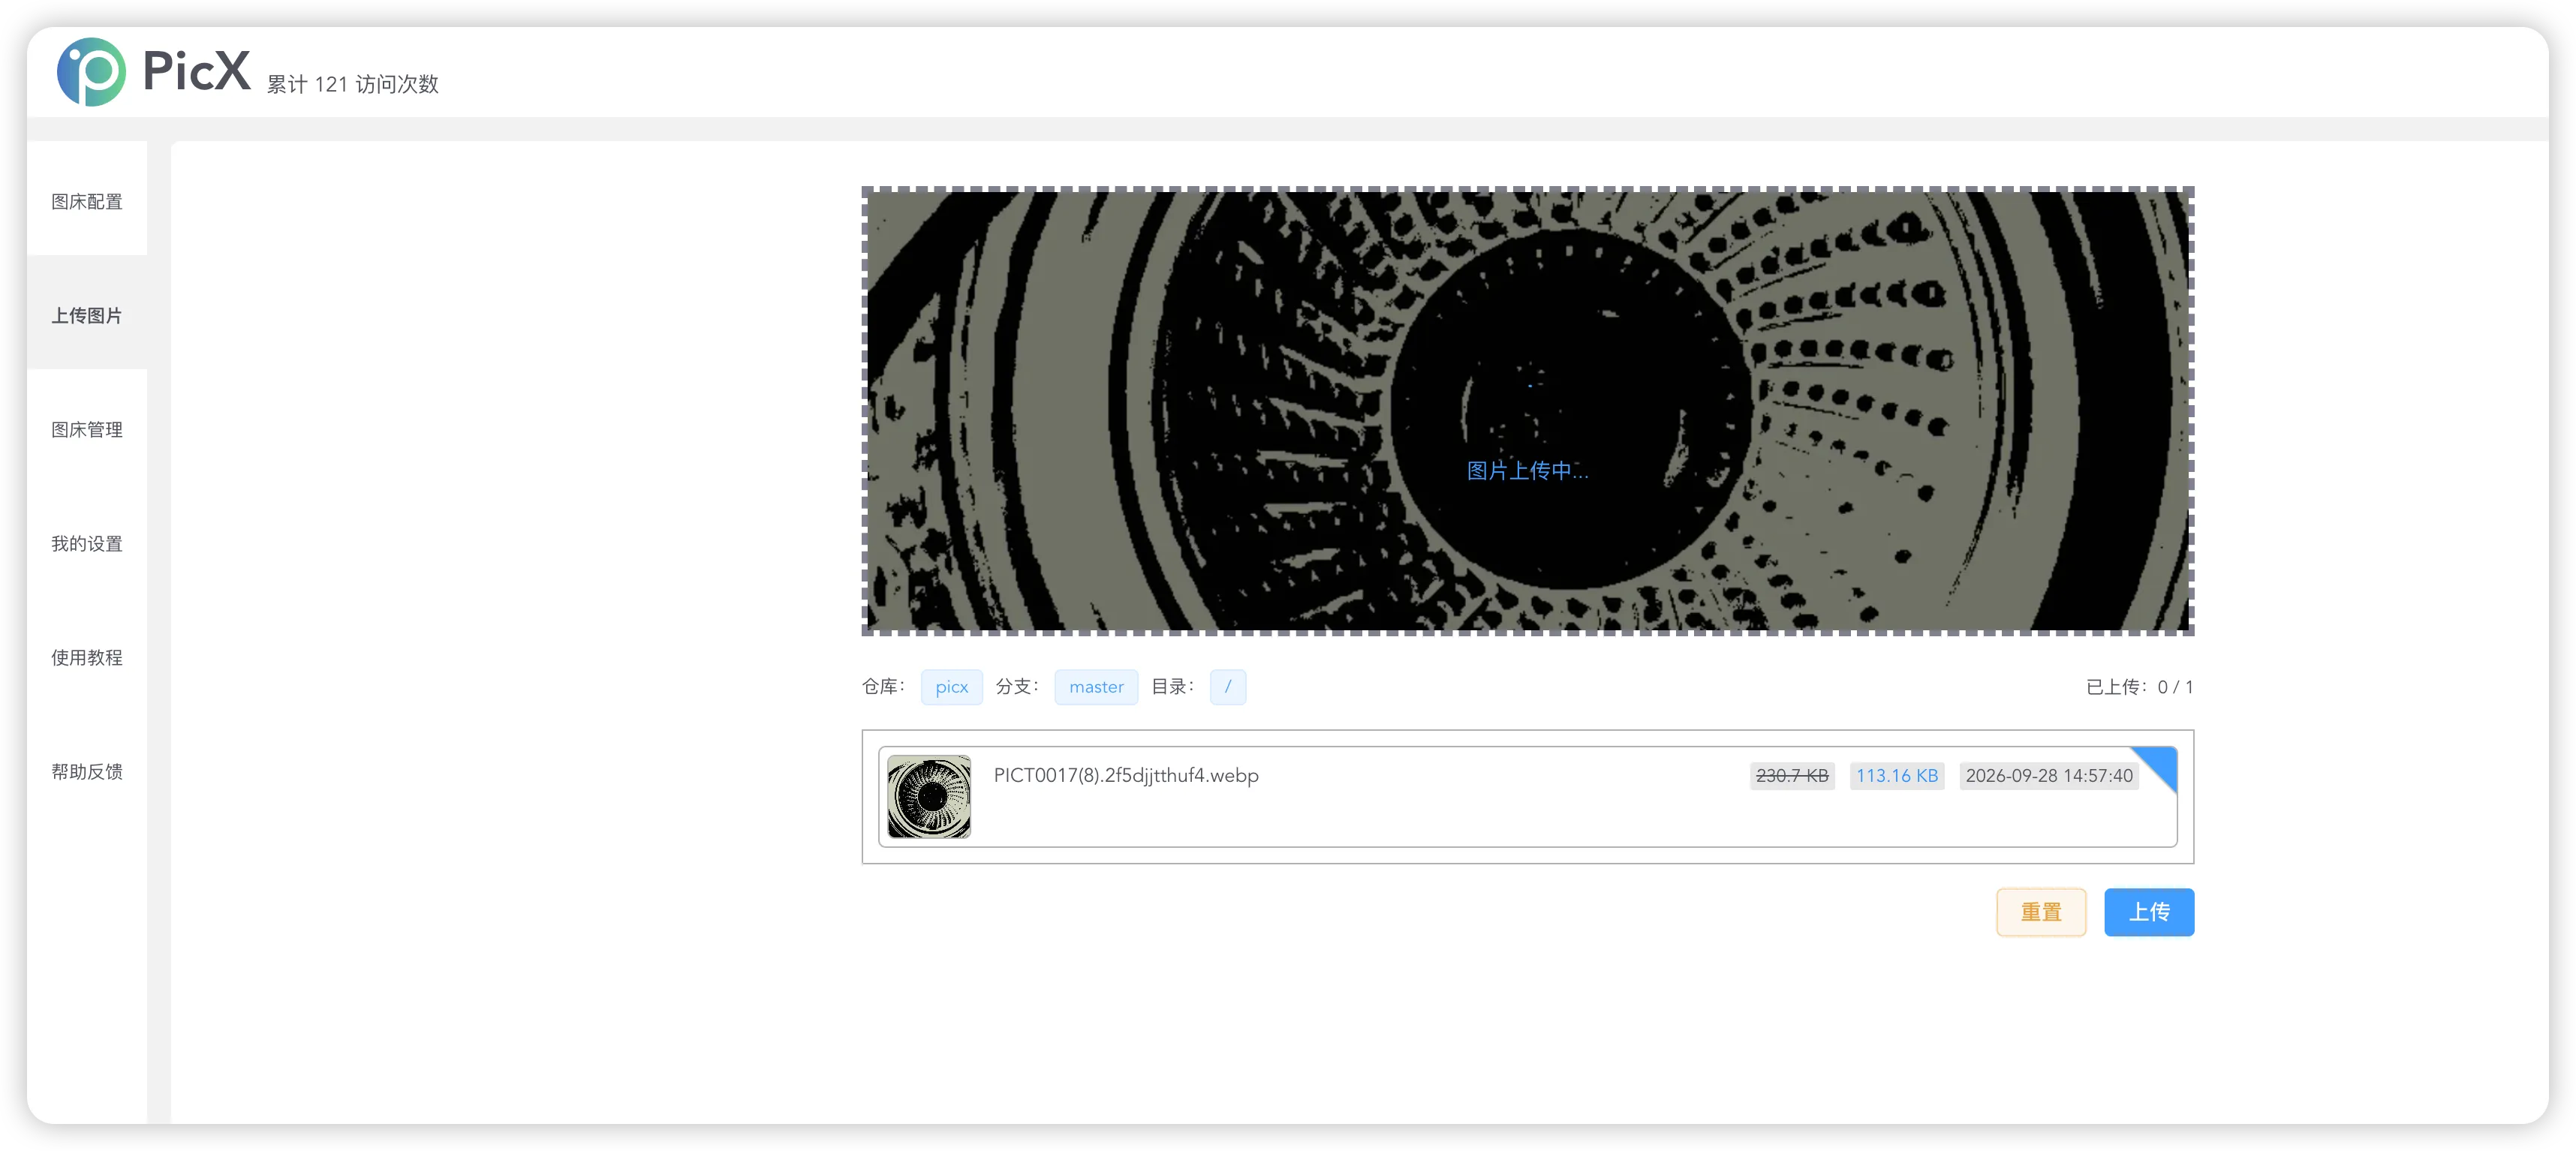Click the file thumbnail in upload list
The width and height of the screenshot is (2576, 1151).
[929, 796]
